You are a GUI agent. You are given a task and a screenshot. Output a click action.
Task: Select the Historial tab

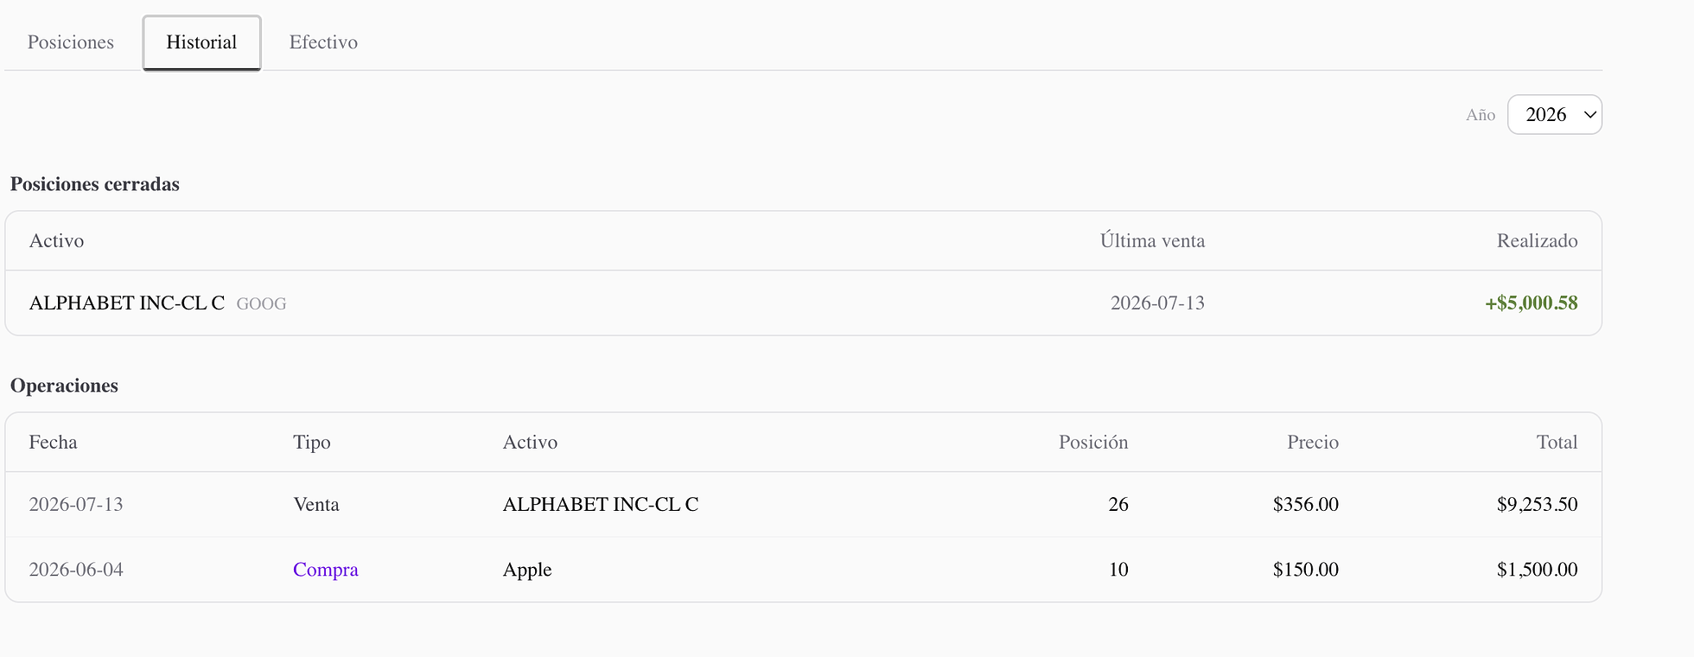[201, 42]
